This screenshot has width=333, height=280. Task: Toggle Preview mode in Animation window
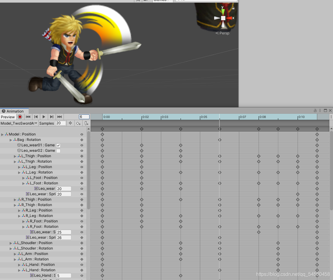click(x=8, y=117)
